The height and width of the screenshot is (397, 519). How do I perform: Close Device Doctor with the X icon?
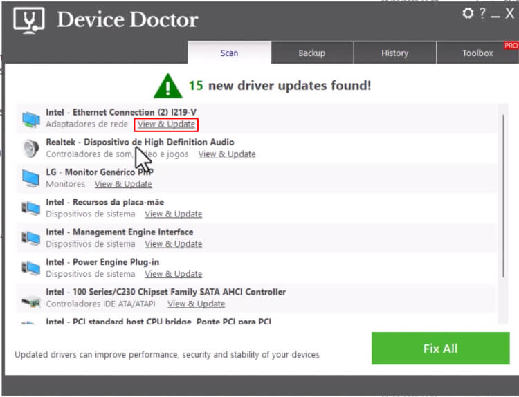coord(510,13)
